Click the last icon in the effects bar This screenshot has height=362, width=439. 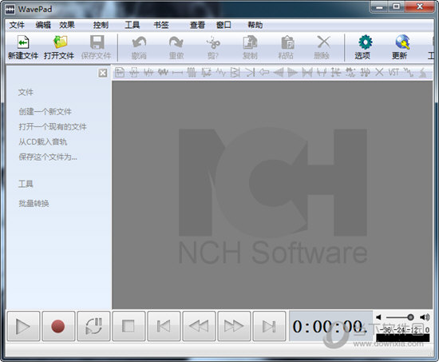pos(422,73)
